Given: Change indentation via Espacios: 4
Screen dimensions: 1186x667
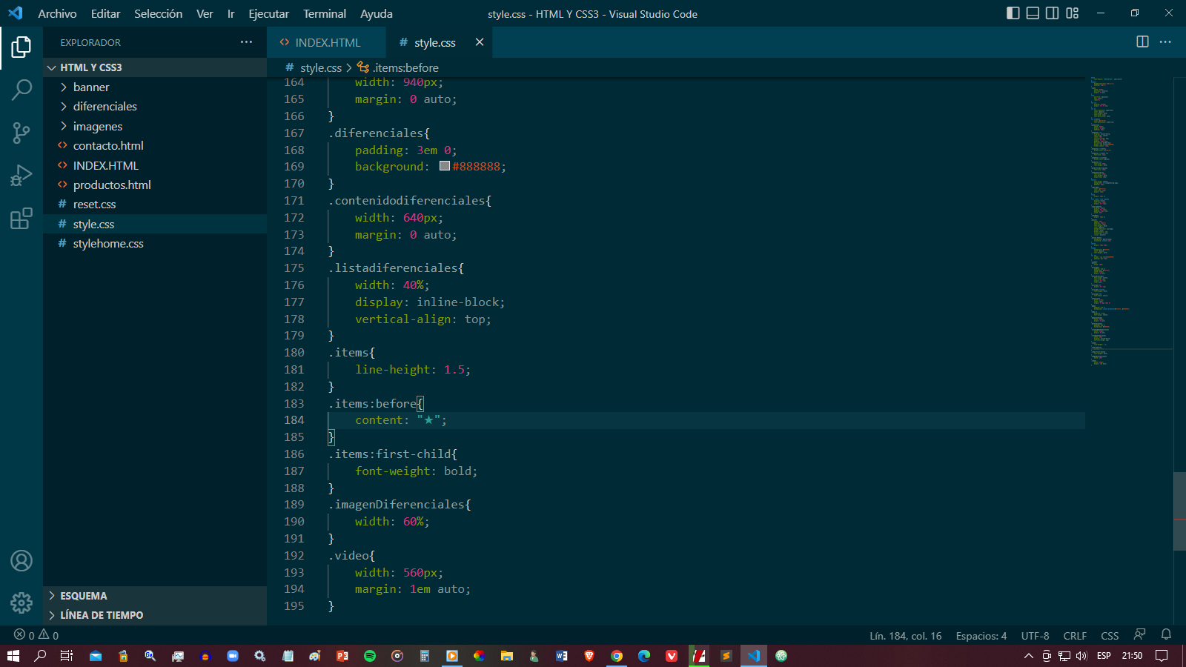Looking at the screenshot, I should coord(981,635).
